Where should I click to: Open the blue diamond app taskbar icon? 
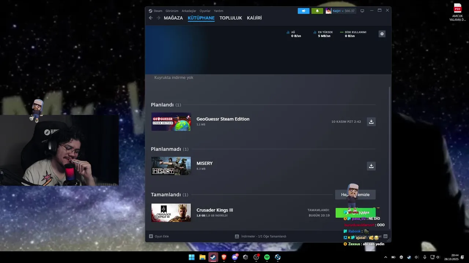coord(278,257)
